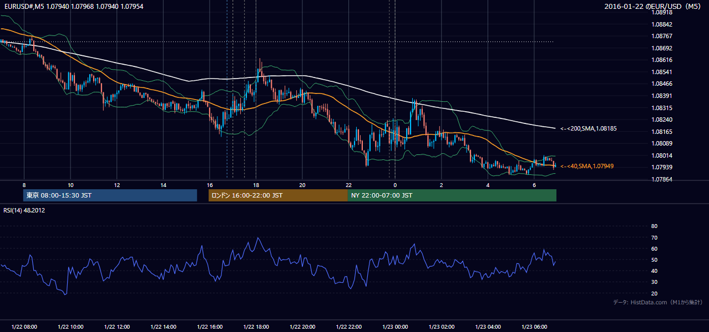Image resolution: width=709 pixels, height=332 pixels.
Task: Click price axis value 1.08391
Action: 661,96
